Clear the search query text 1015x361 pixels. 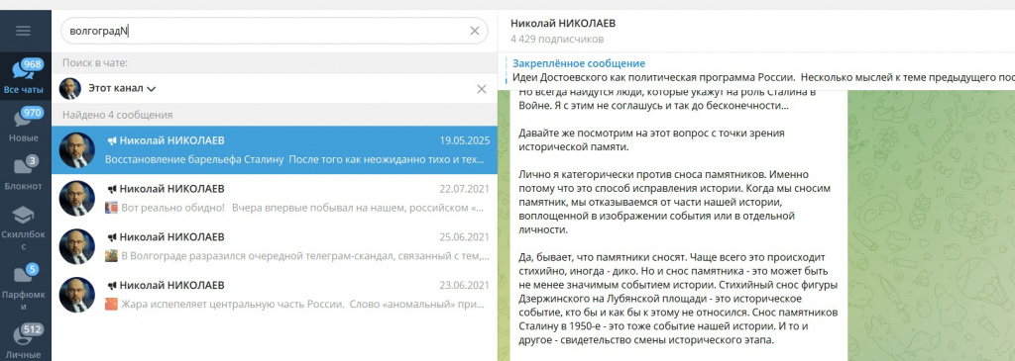coord(475,31)
